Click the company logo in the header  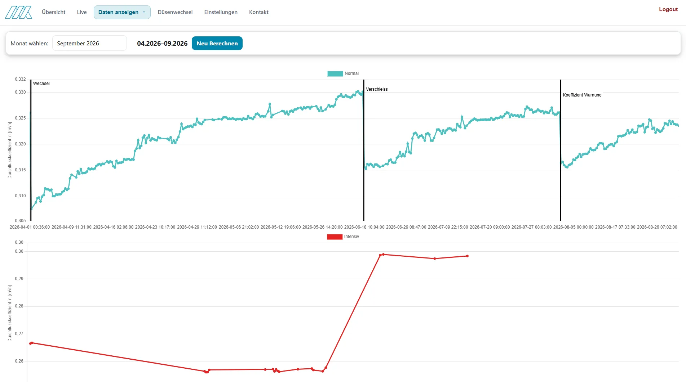point(18,12)
